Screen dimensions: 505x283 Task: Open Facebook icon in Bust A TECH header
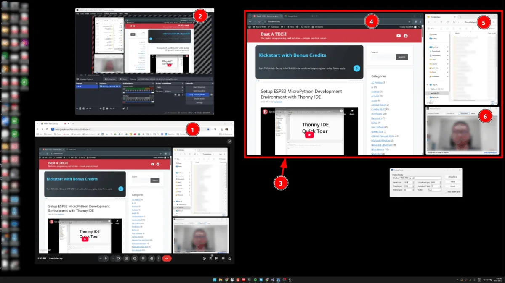[406, 36]
